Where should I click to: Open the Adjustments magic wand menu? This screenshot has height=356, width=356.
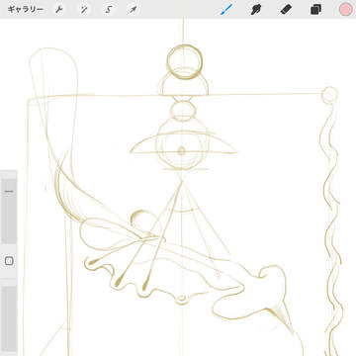point(84,10)
